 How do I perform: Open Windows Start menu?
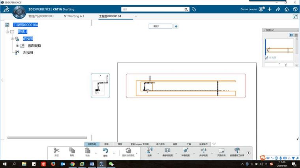5,164
